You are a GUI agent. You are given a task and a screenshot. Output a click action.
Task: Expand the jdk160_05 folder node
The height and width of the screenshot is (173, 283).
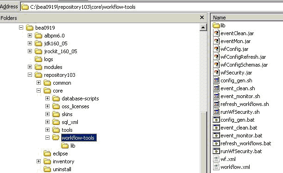pyautogui.click(x=30, y=43)
